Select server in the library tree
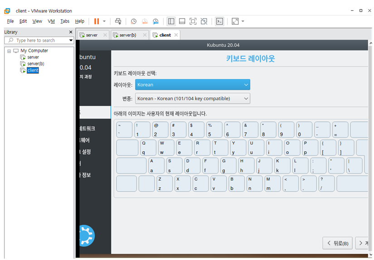 (x=33, y=57)
